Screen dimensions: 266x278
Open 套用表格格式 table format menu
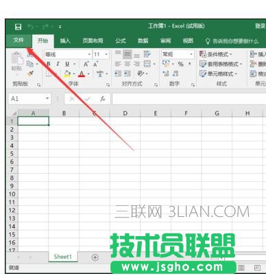pos(221,64)
